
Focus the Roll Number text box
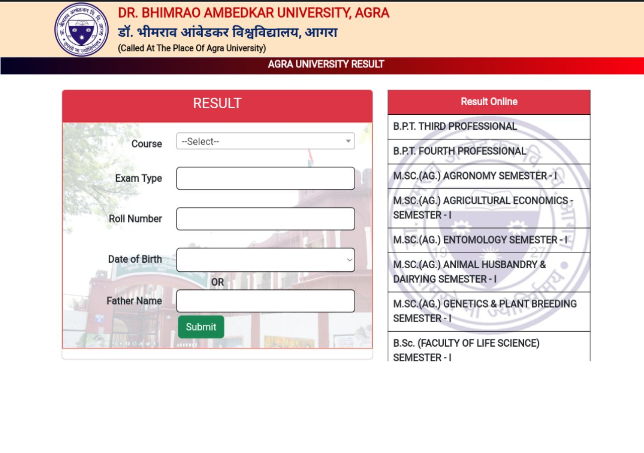[266, 219]
